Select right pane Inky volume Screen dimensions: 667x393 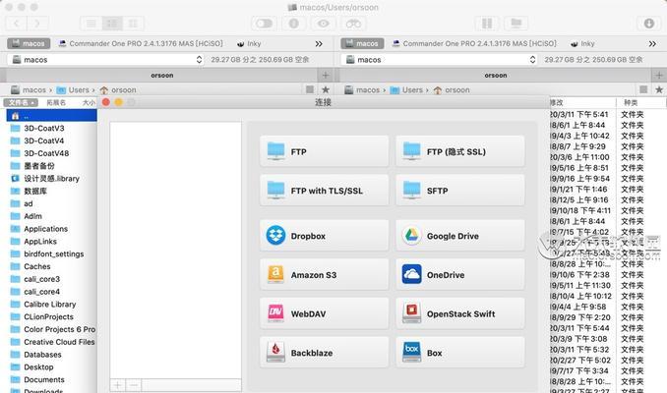582,43
